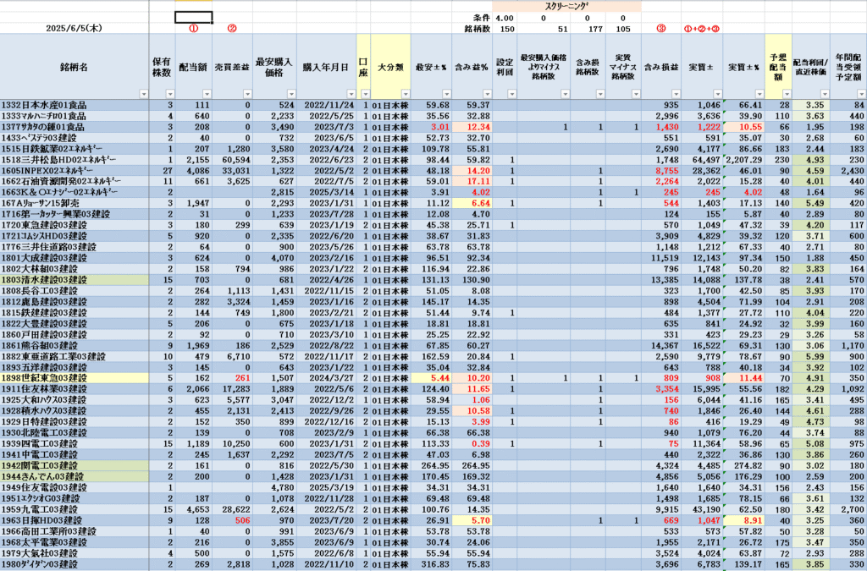Click the 43,190 実質± cell for 九電工
Viewport: 867px width, 571px height.
pos(702,510)
